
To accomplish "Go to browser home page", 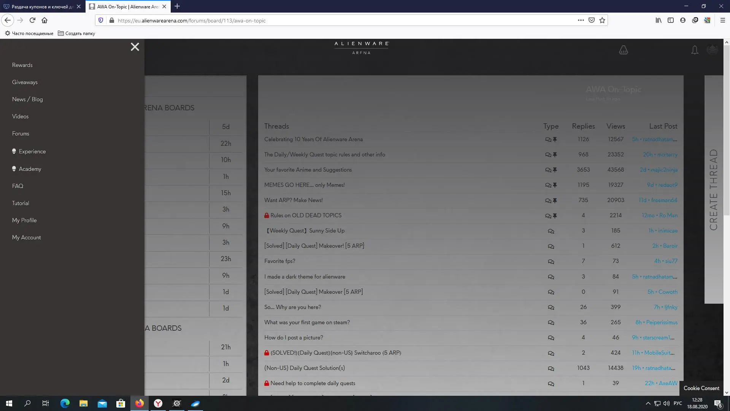I will (44, 20).
